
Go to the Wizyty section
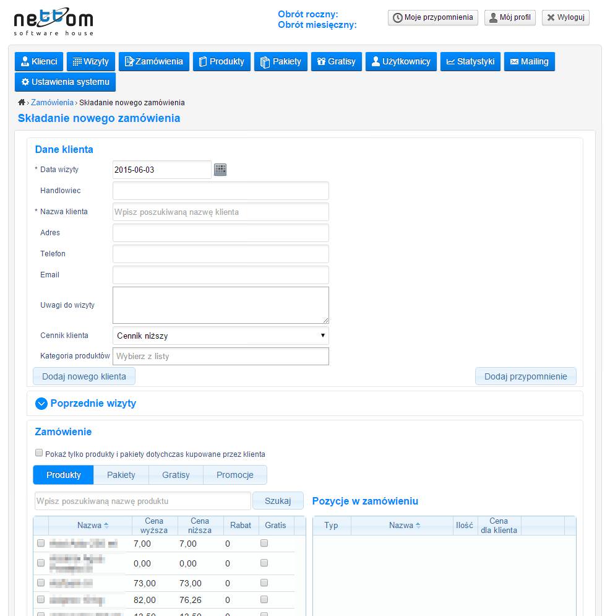(91, 61)
